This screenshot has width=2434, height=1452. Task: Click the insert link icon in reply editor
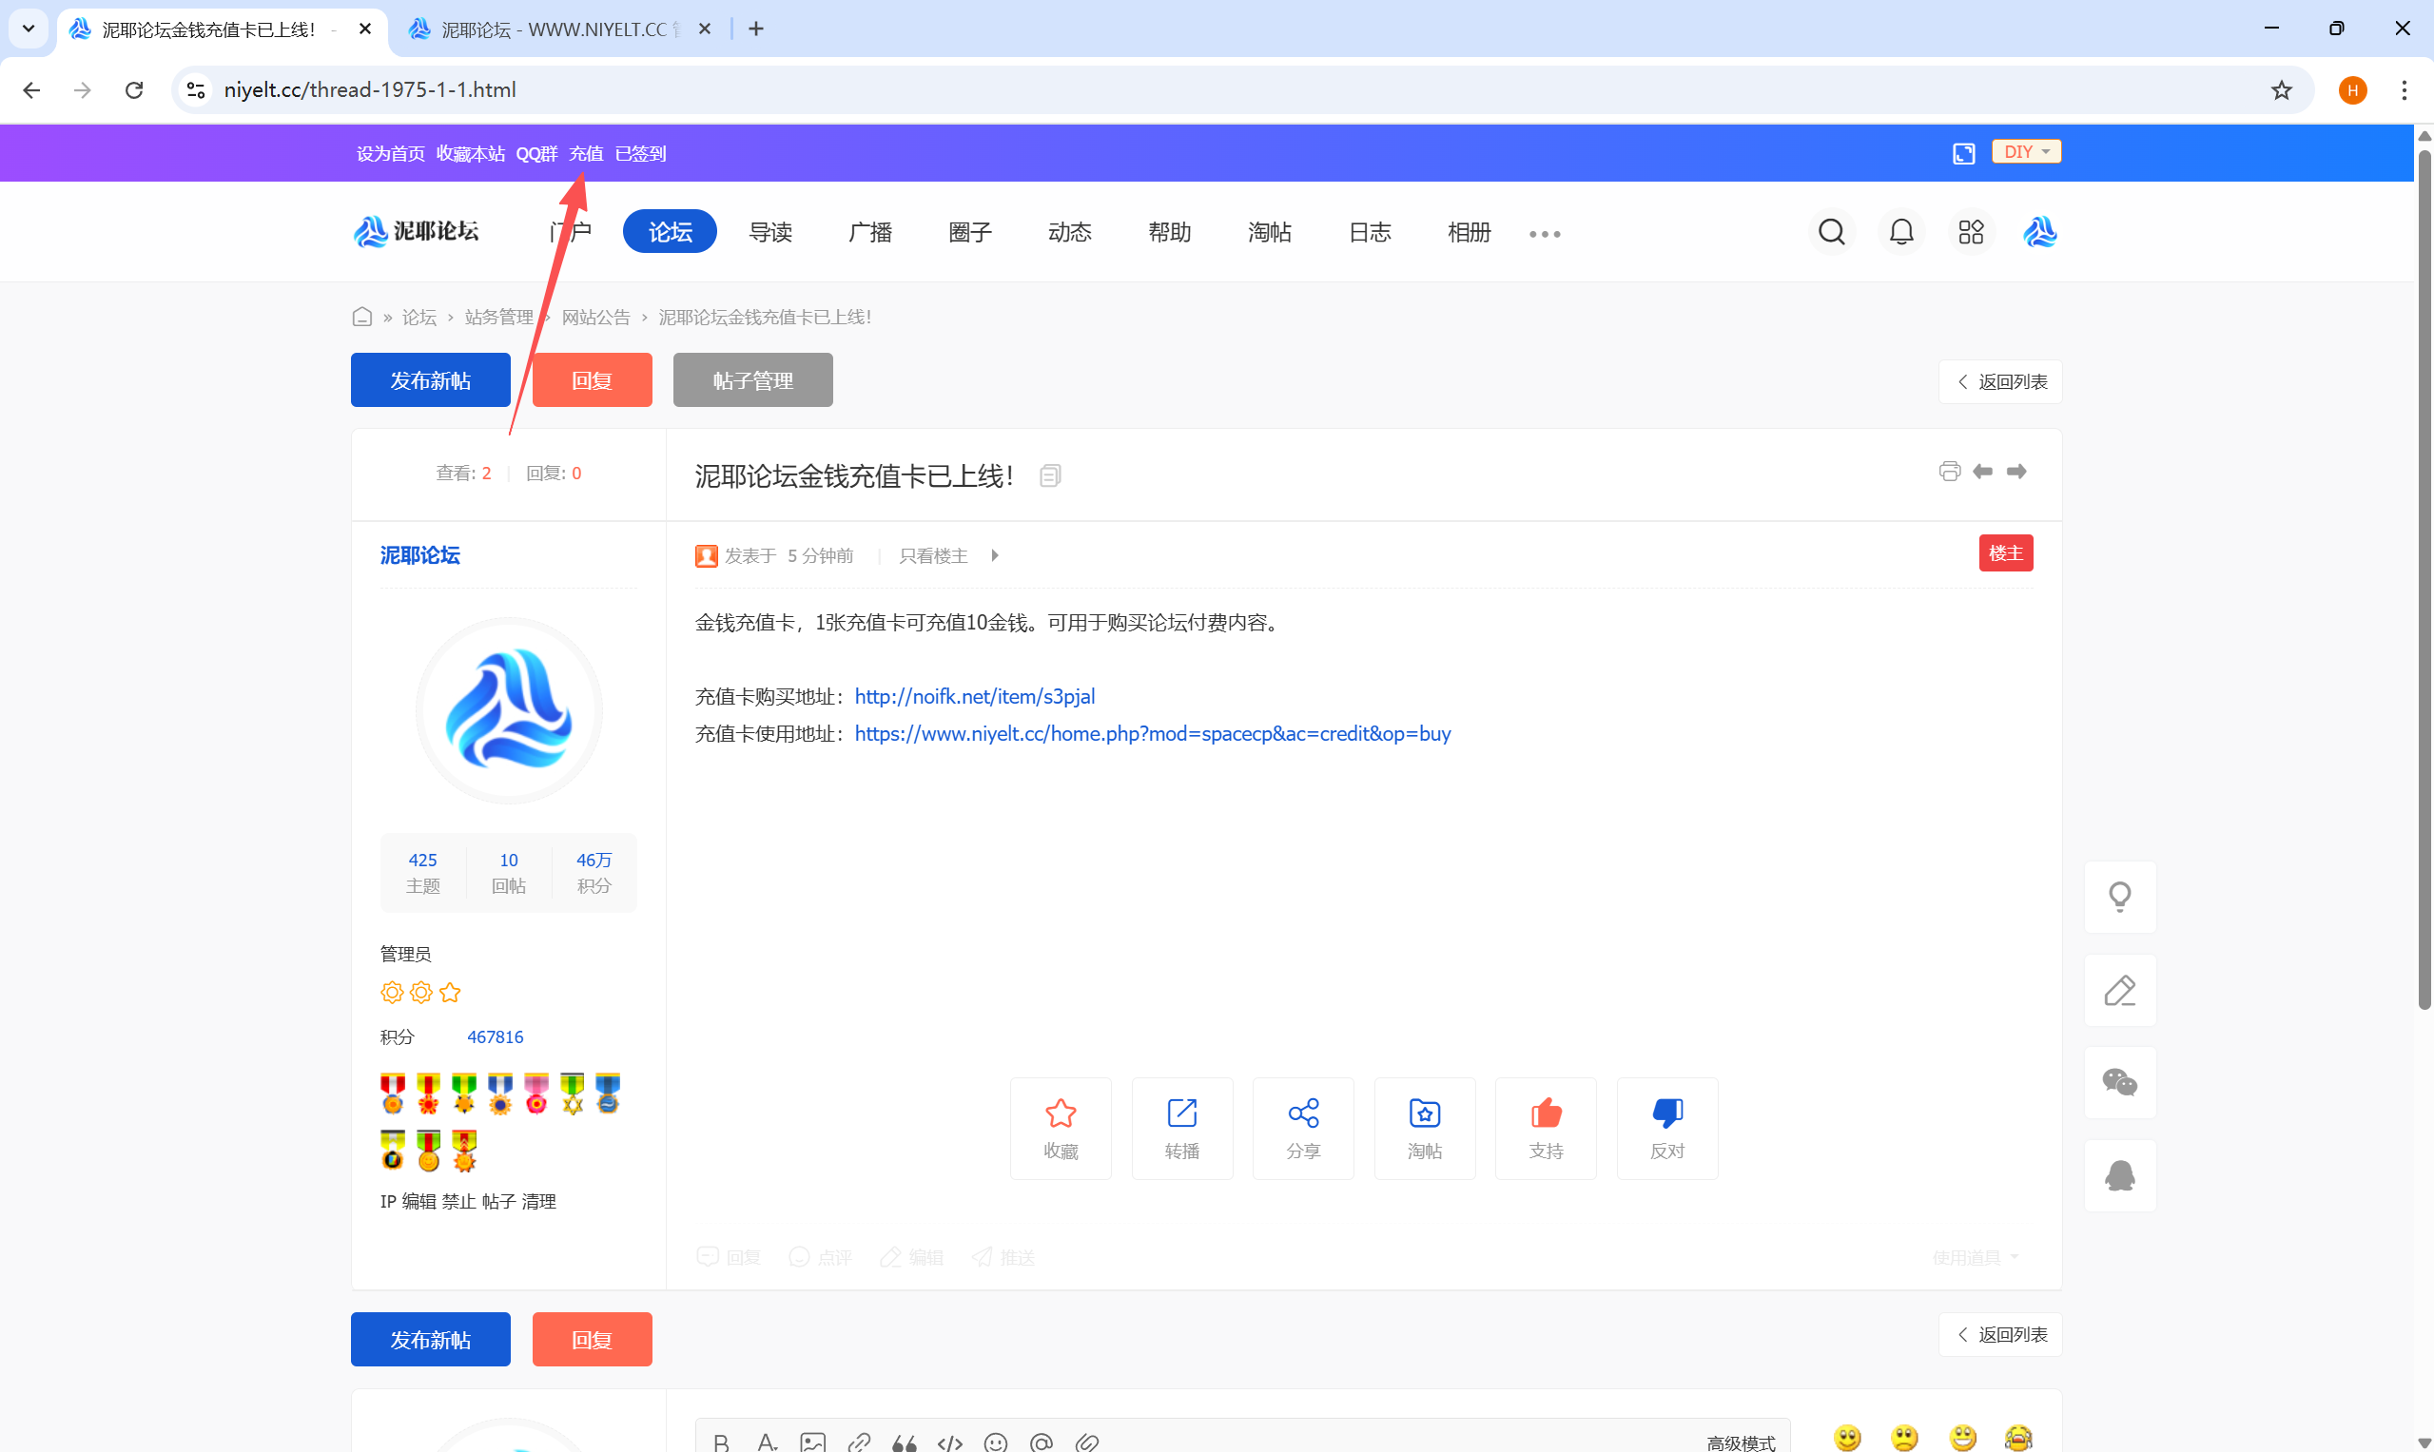pos(858,1442)
